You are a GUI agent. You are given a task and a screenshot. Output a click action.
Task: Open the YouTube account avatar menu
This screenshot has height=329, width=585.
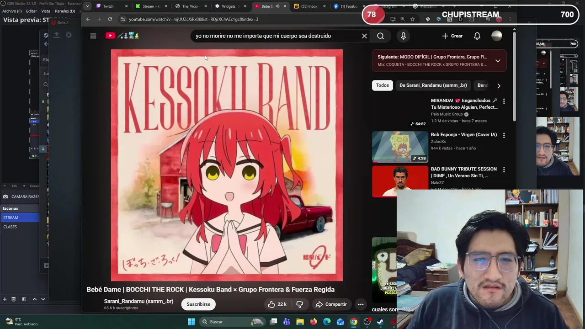[497, 36]
